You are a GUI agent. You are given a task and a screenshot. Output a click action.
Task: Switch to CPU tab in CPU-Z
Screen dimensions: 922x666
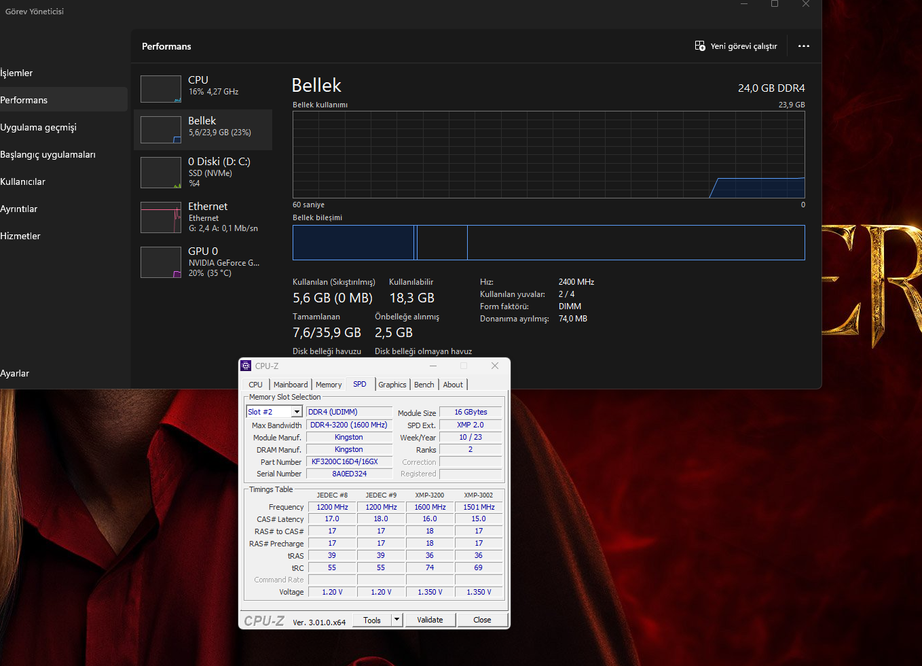(x=256, y=385)
